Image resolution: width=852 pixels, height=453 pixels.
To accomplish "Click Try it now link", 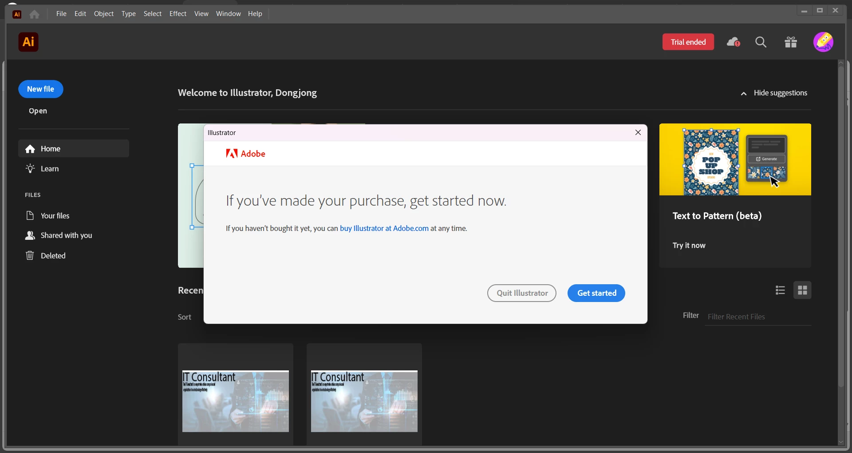I will tap(689, 246).
